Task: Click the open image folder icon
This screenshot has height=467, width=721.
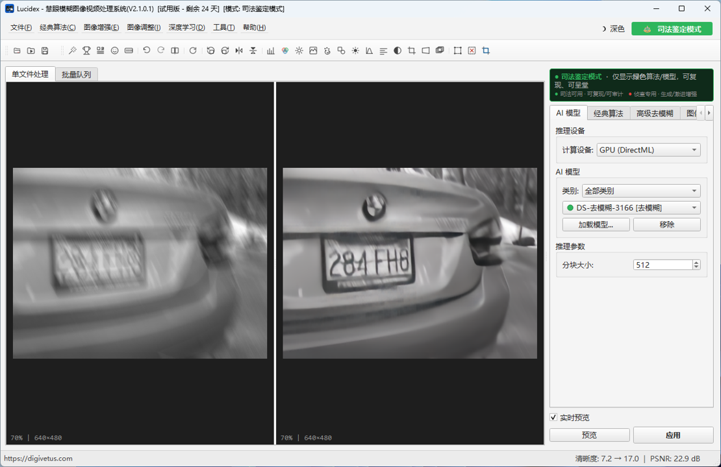Action: pos(17,51)
